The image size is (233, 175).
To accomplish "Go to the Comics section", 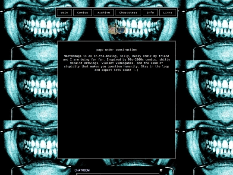I will [82, 13].
